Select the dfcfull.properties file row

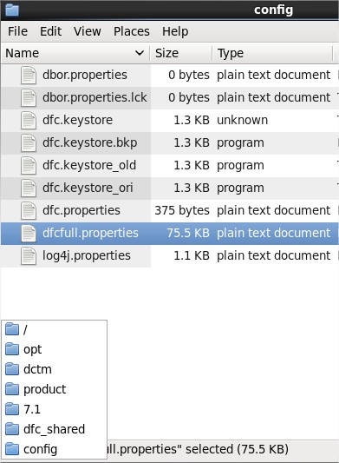tap(170, 234)
